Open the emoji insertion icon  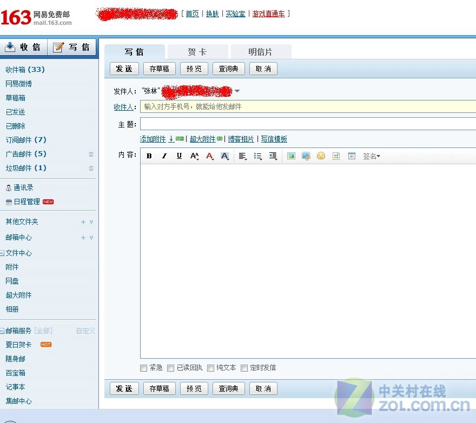pos(321,156)
